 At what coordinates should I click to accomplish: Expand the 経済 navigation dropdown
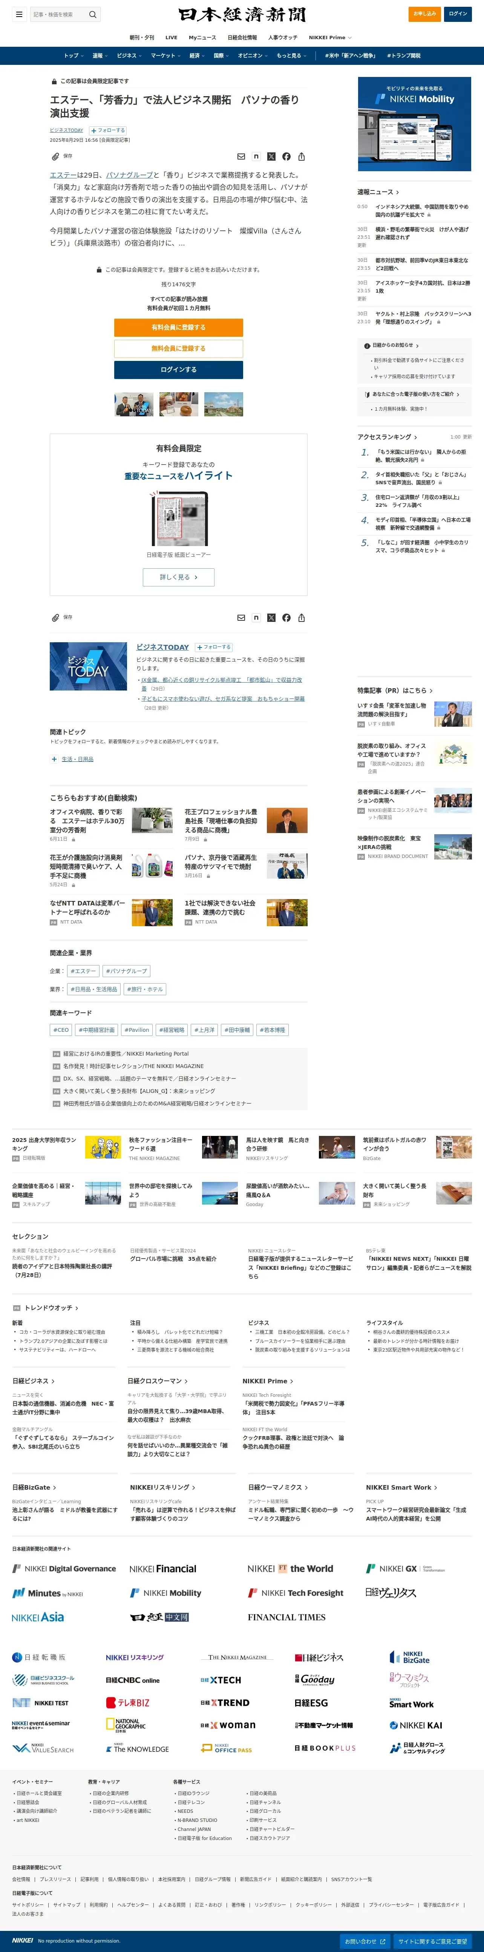pos(197,56)
